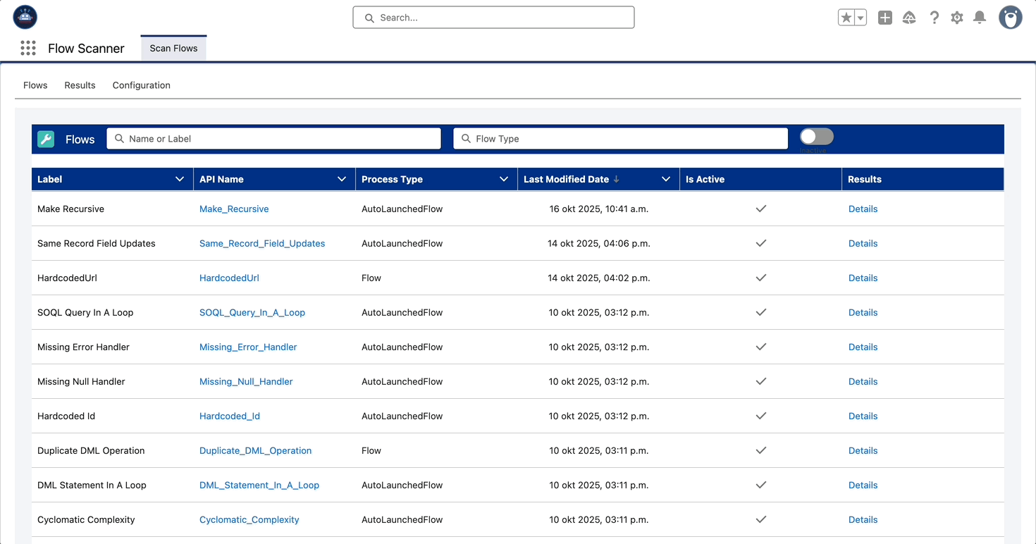Open the App Launcher grid icon
This screenshot has width=1036, height=544.
28,48
